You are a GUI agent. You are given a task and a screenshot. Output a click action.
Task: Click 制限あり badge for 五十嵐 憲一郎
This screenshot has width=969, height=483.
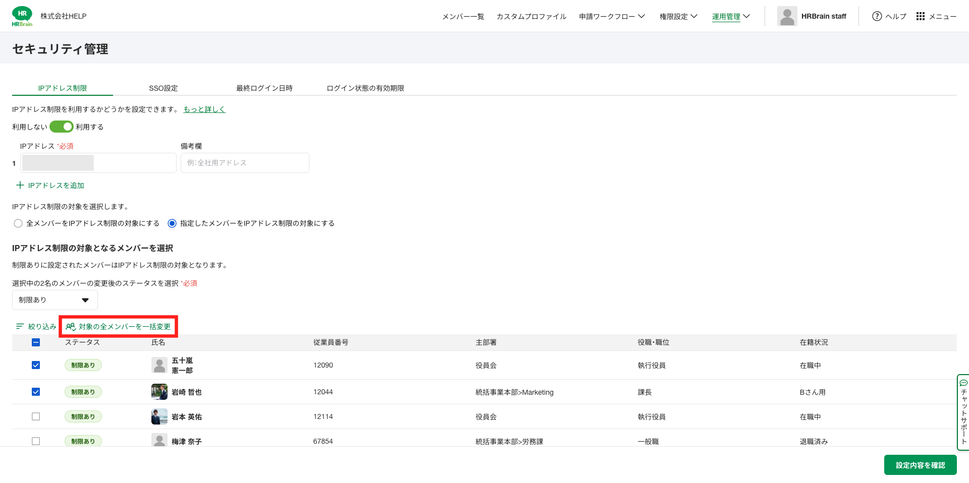point(83,365)
